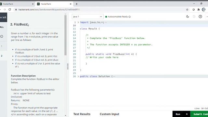Click the green Autocomplete Ready status

click(x=117, y=17)
